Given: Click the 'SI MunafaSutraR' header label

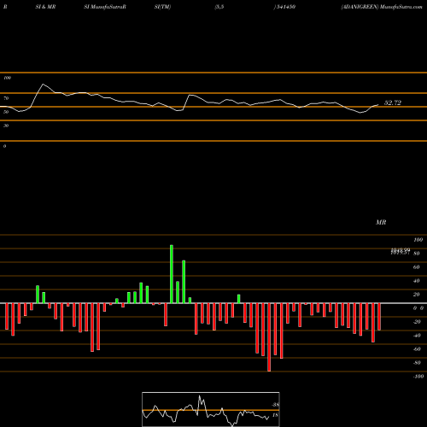Looking at the screenshot, I should 105,7.
